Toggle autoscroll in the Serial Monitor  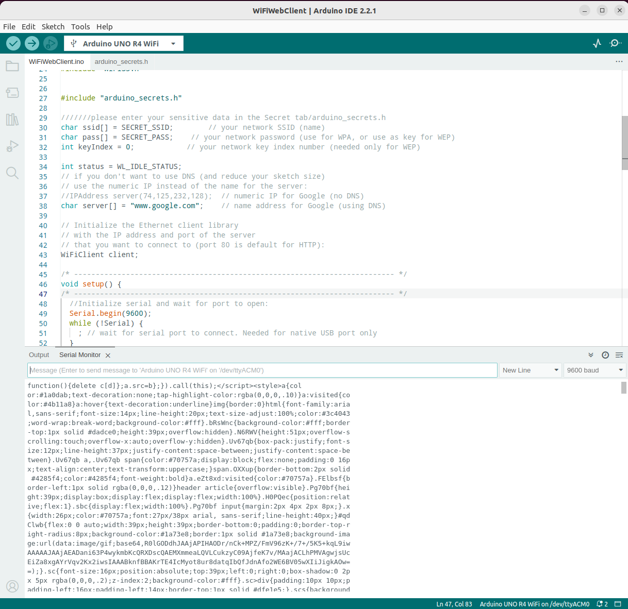point(591,355)
